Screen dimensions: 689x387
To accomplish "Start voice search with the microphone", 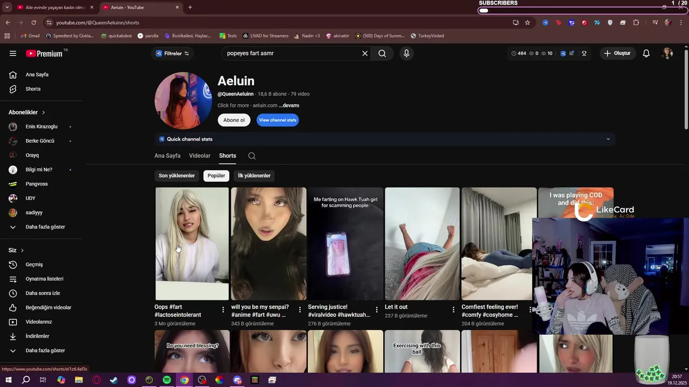I will click(x=406, y=53).
